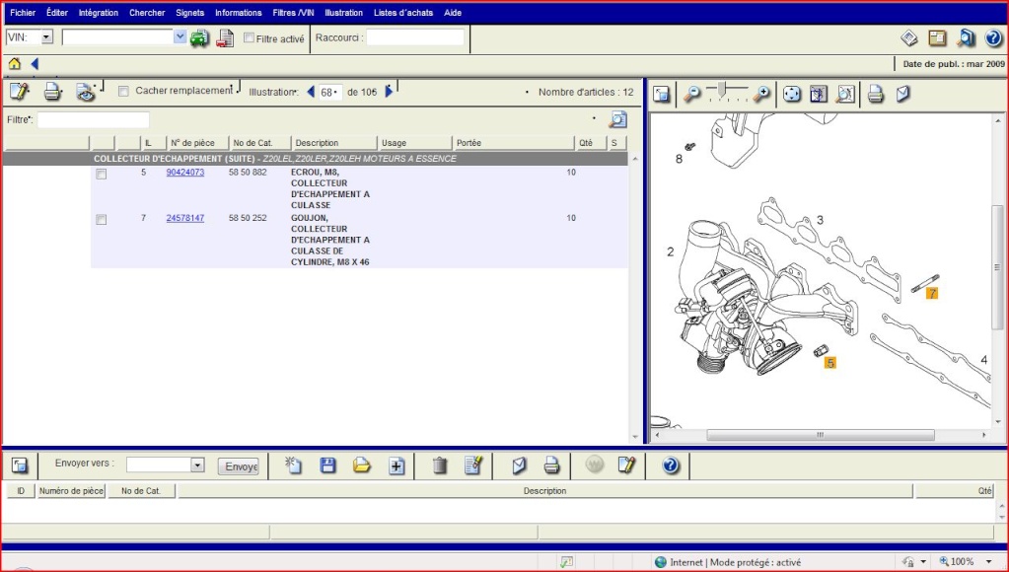Open the Aide menu
This screenshot has width=1009, height=572.
453,12
